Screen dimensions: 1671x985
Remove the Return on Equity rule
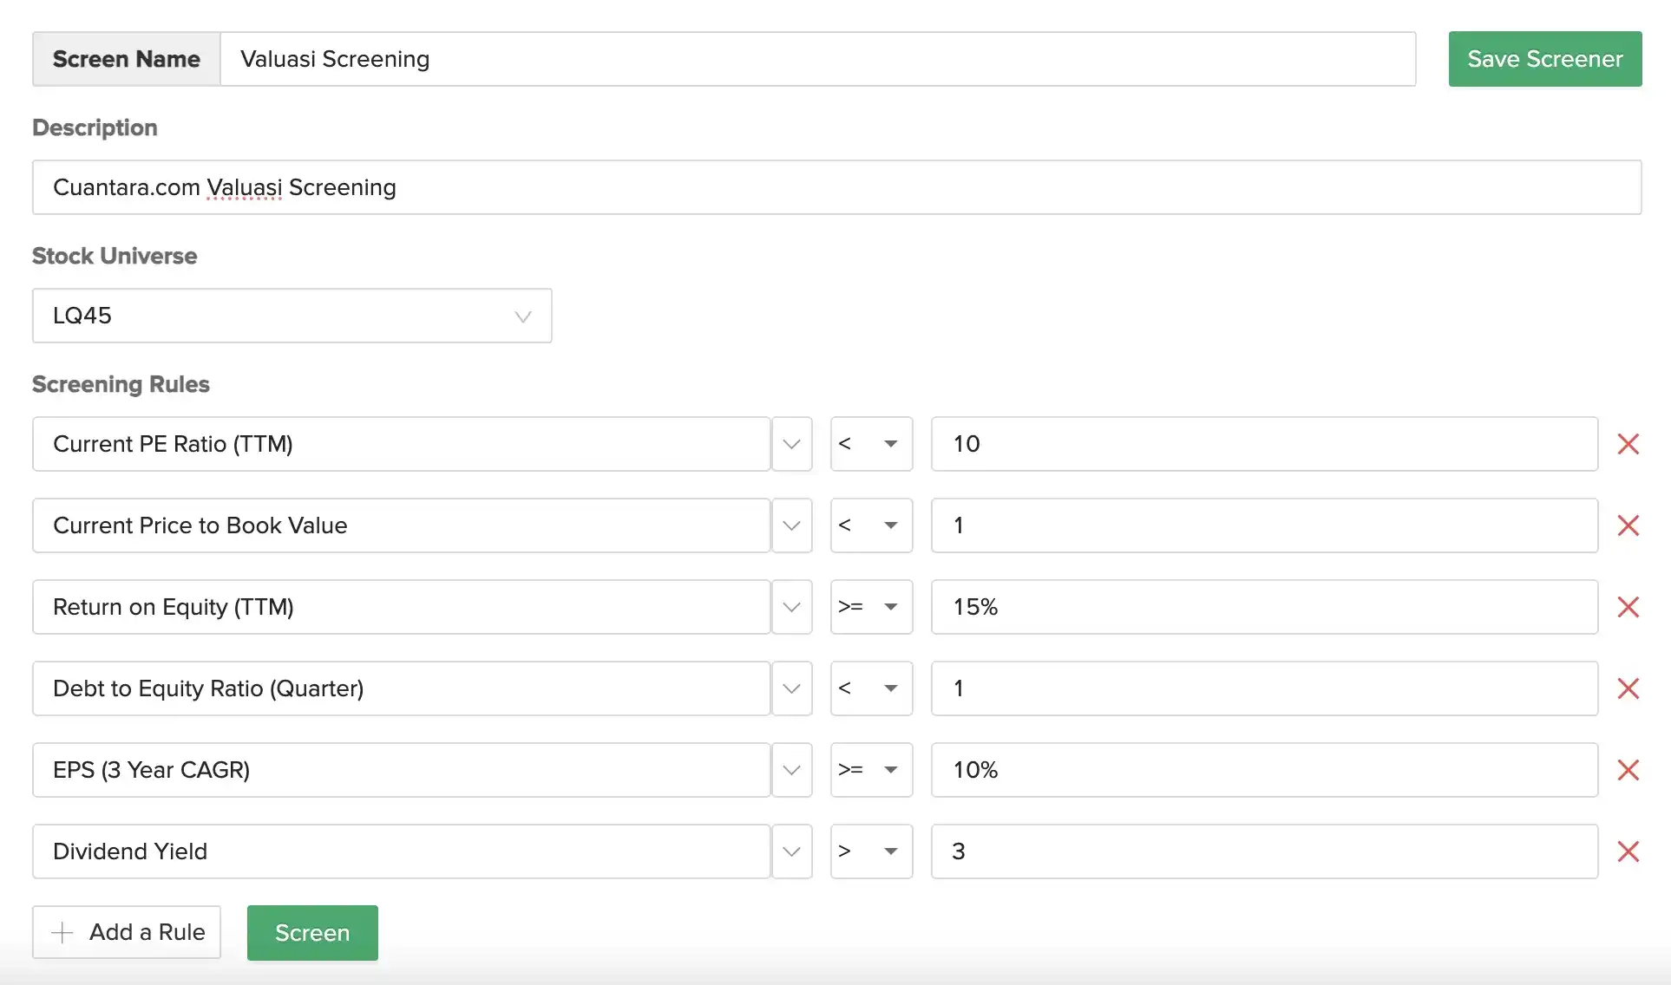point(1628,607)
